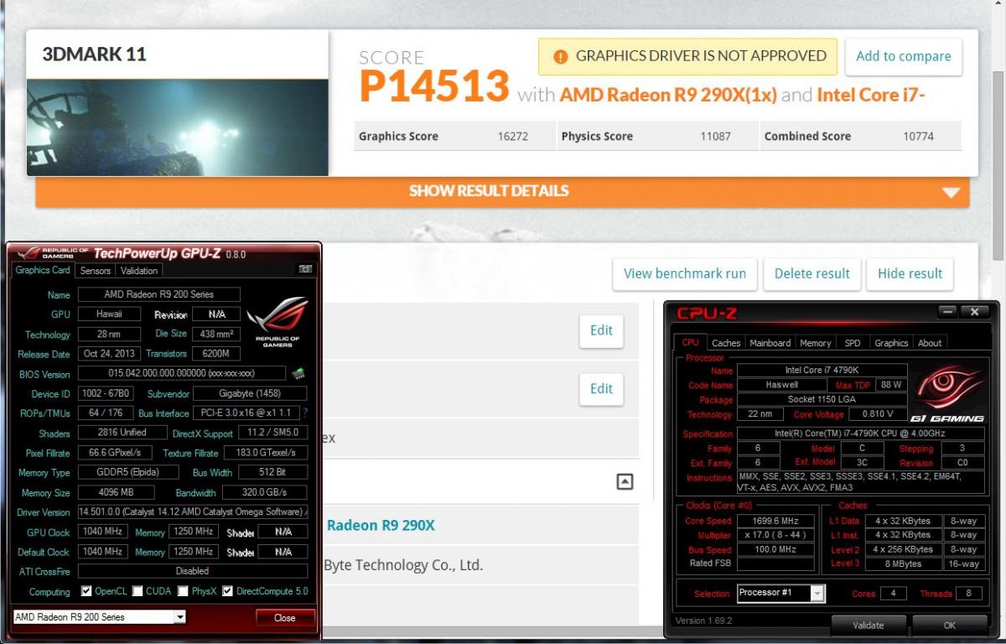The image size is (1006, 644).
Task: Click the upper Edit button
Action: pyautogui.click(x=601, y=330)
